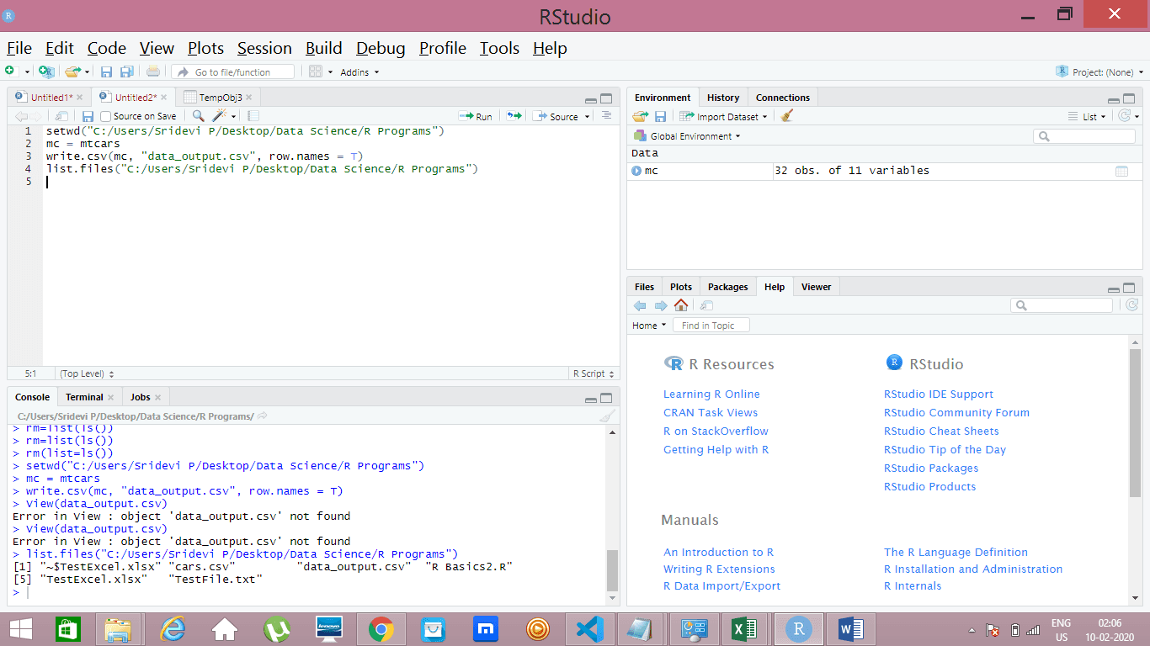The height and width of the screenshot is (646, 1150).
Task: Open the Tools menu
Action: coord(499,48)
